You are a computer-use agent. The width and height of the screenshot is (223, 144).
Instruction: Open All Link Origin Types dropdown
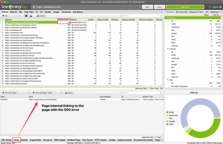coord(47,93)
